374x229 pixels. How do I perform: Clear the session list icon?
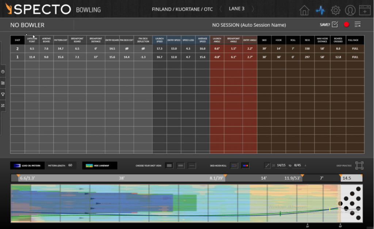coord(358,25)
